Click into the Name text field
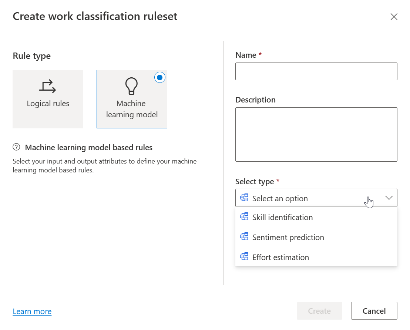 [316, 71]
